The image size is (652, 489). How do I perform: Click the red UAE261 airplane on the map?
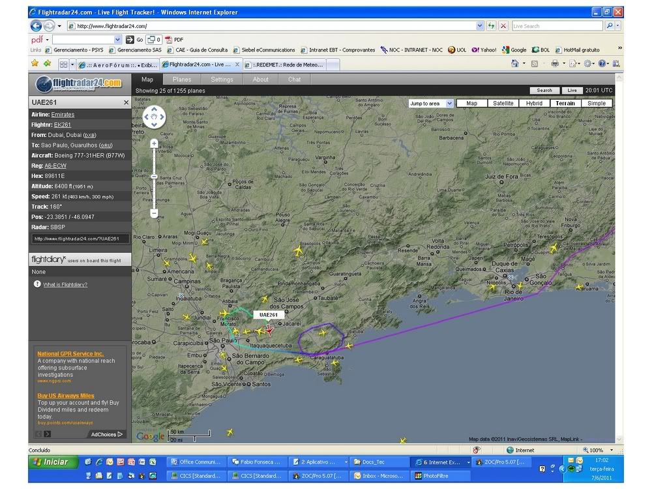click(268, 330)
